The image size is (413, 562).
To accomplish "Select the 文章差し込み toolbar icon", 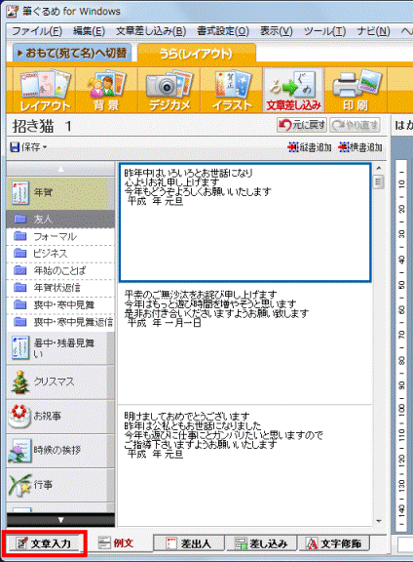I will click(293, 91).
